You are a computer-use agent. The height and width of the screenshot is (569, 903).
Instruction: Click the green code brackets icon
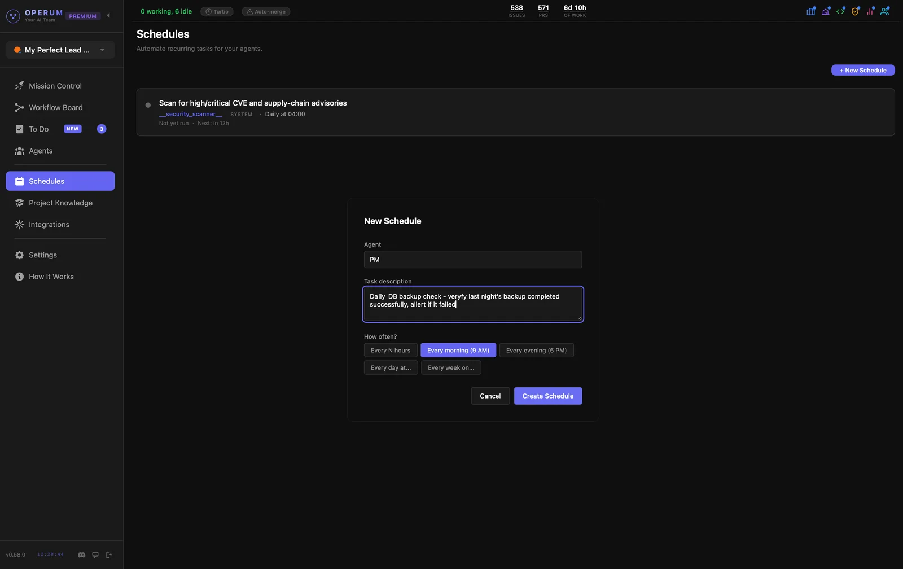tap(840, 11)
